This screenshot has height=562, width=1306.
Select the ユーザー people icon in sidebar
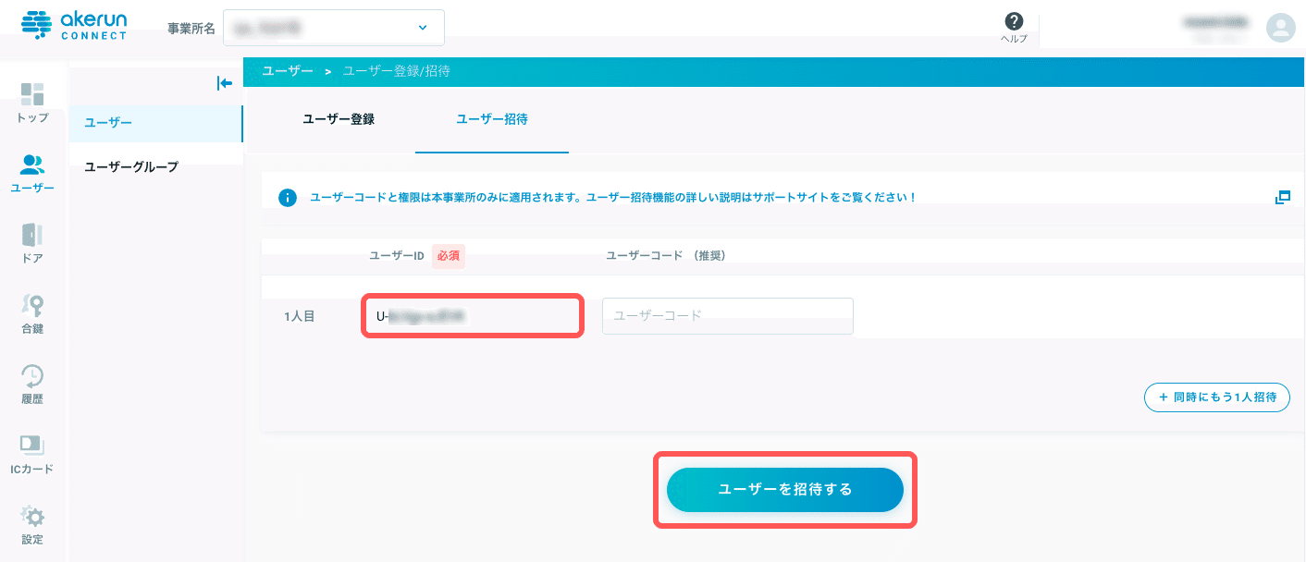click(x=32, y=165)
